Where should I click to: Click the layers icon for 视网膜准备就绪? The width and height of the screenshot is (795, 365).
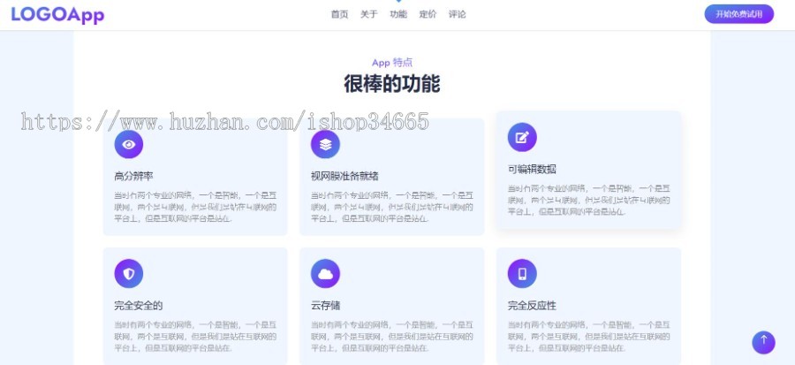(x=325, y=144)
